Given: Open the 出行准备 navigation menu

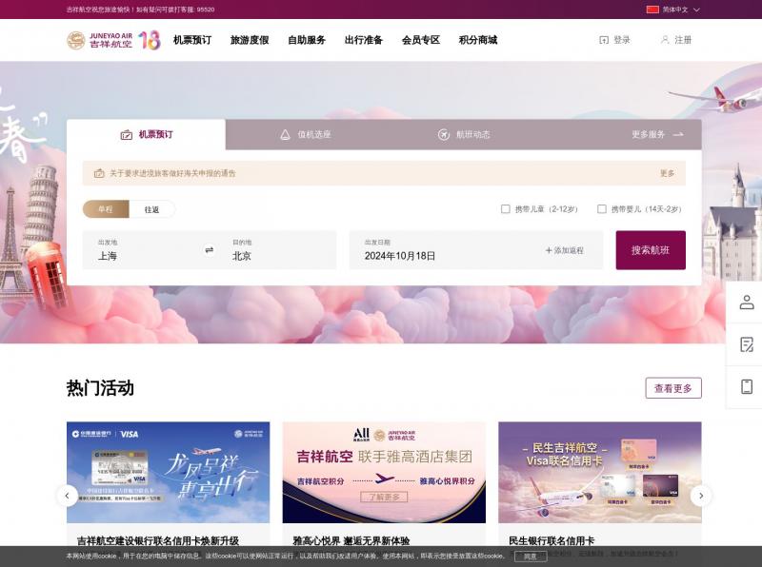Looking at the screenshot, I should 364,40.
